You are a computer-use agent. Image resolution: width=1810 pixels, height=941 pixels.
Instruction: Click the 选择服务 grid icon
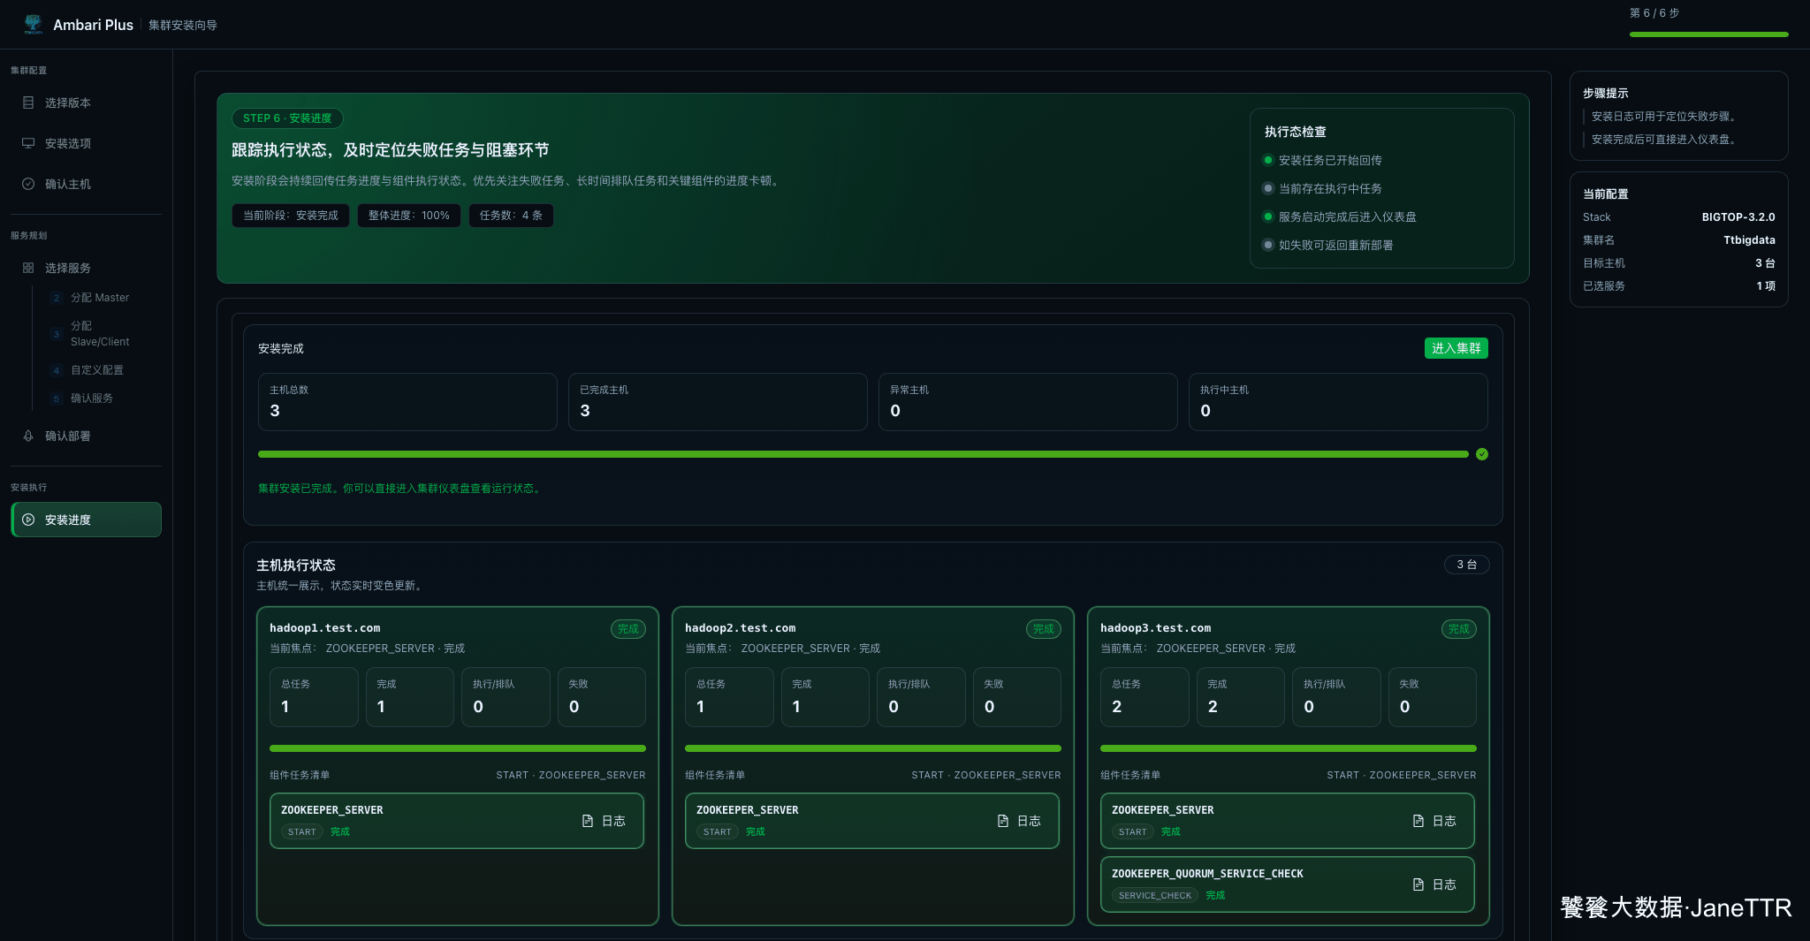[x=28, y=268]
